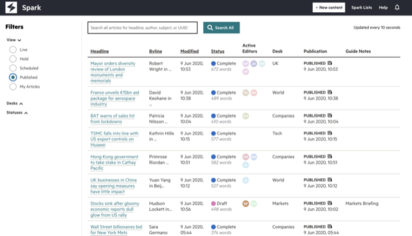
Task: Click AP editor avatar in Mayor row
Action: (245, 64)
